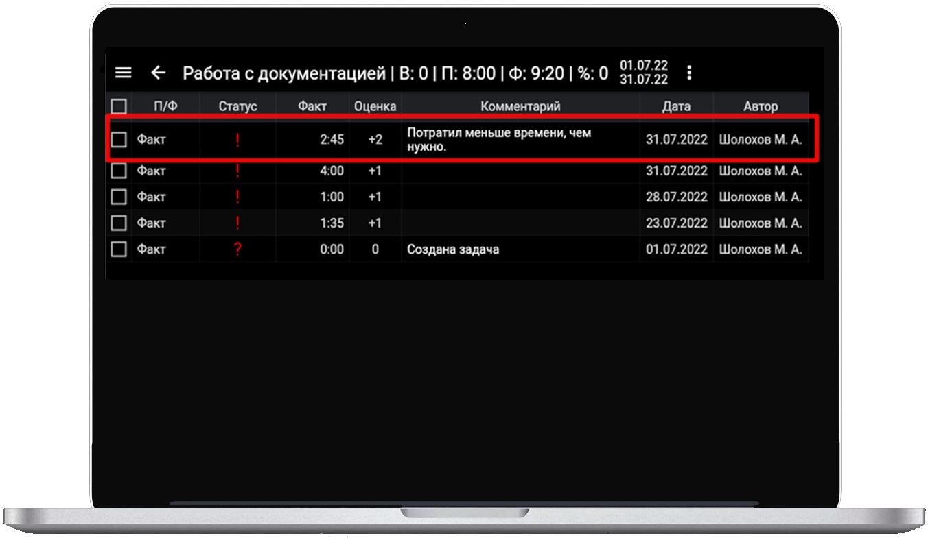Check the box for the 2:45 entry
Screen dimensions: 928x538
pyautogui.click(x=119, y=140)
